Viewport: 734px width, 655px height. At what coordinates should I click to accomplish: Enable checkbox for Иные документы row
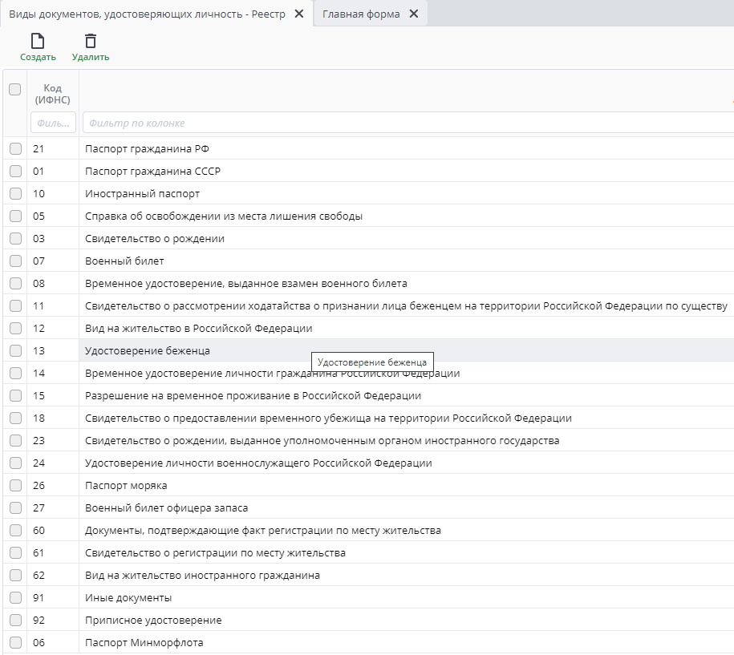click(x=15, y=598)
